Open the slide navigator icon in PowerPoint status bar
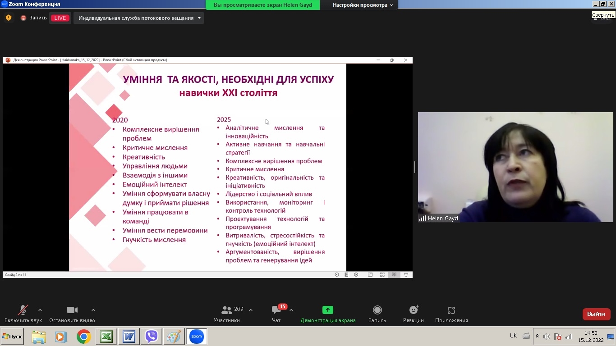This screenshot has width=616, height=346. pyautogui.click(x=346, y=275)
